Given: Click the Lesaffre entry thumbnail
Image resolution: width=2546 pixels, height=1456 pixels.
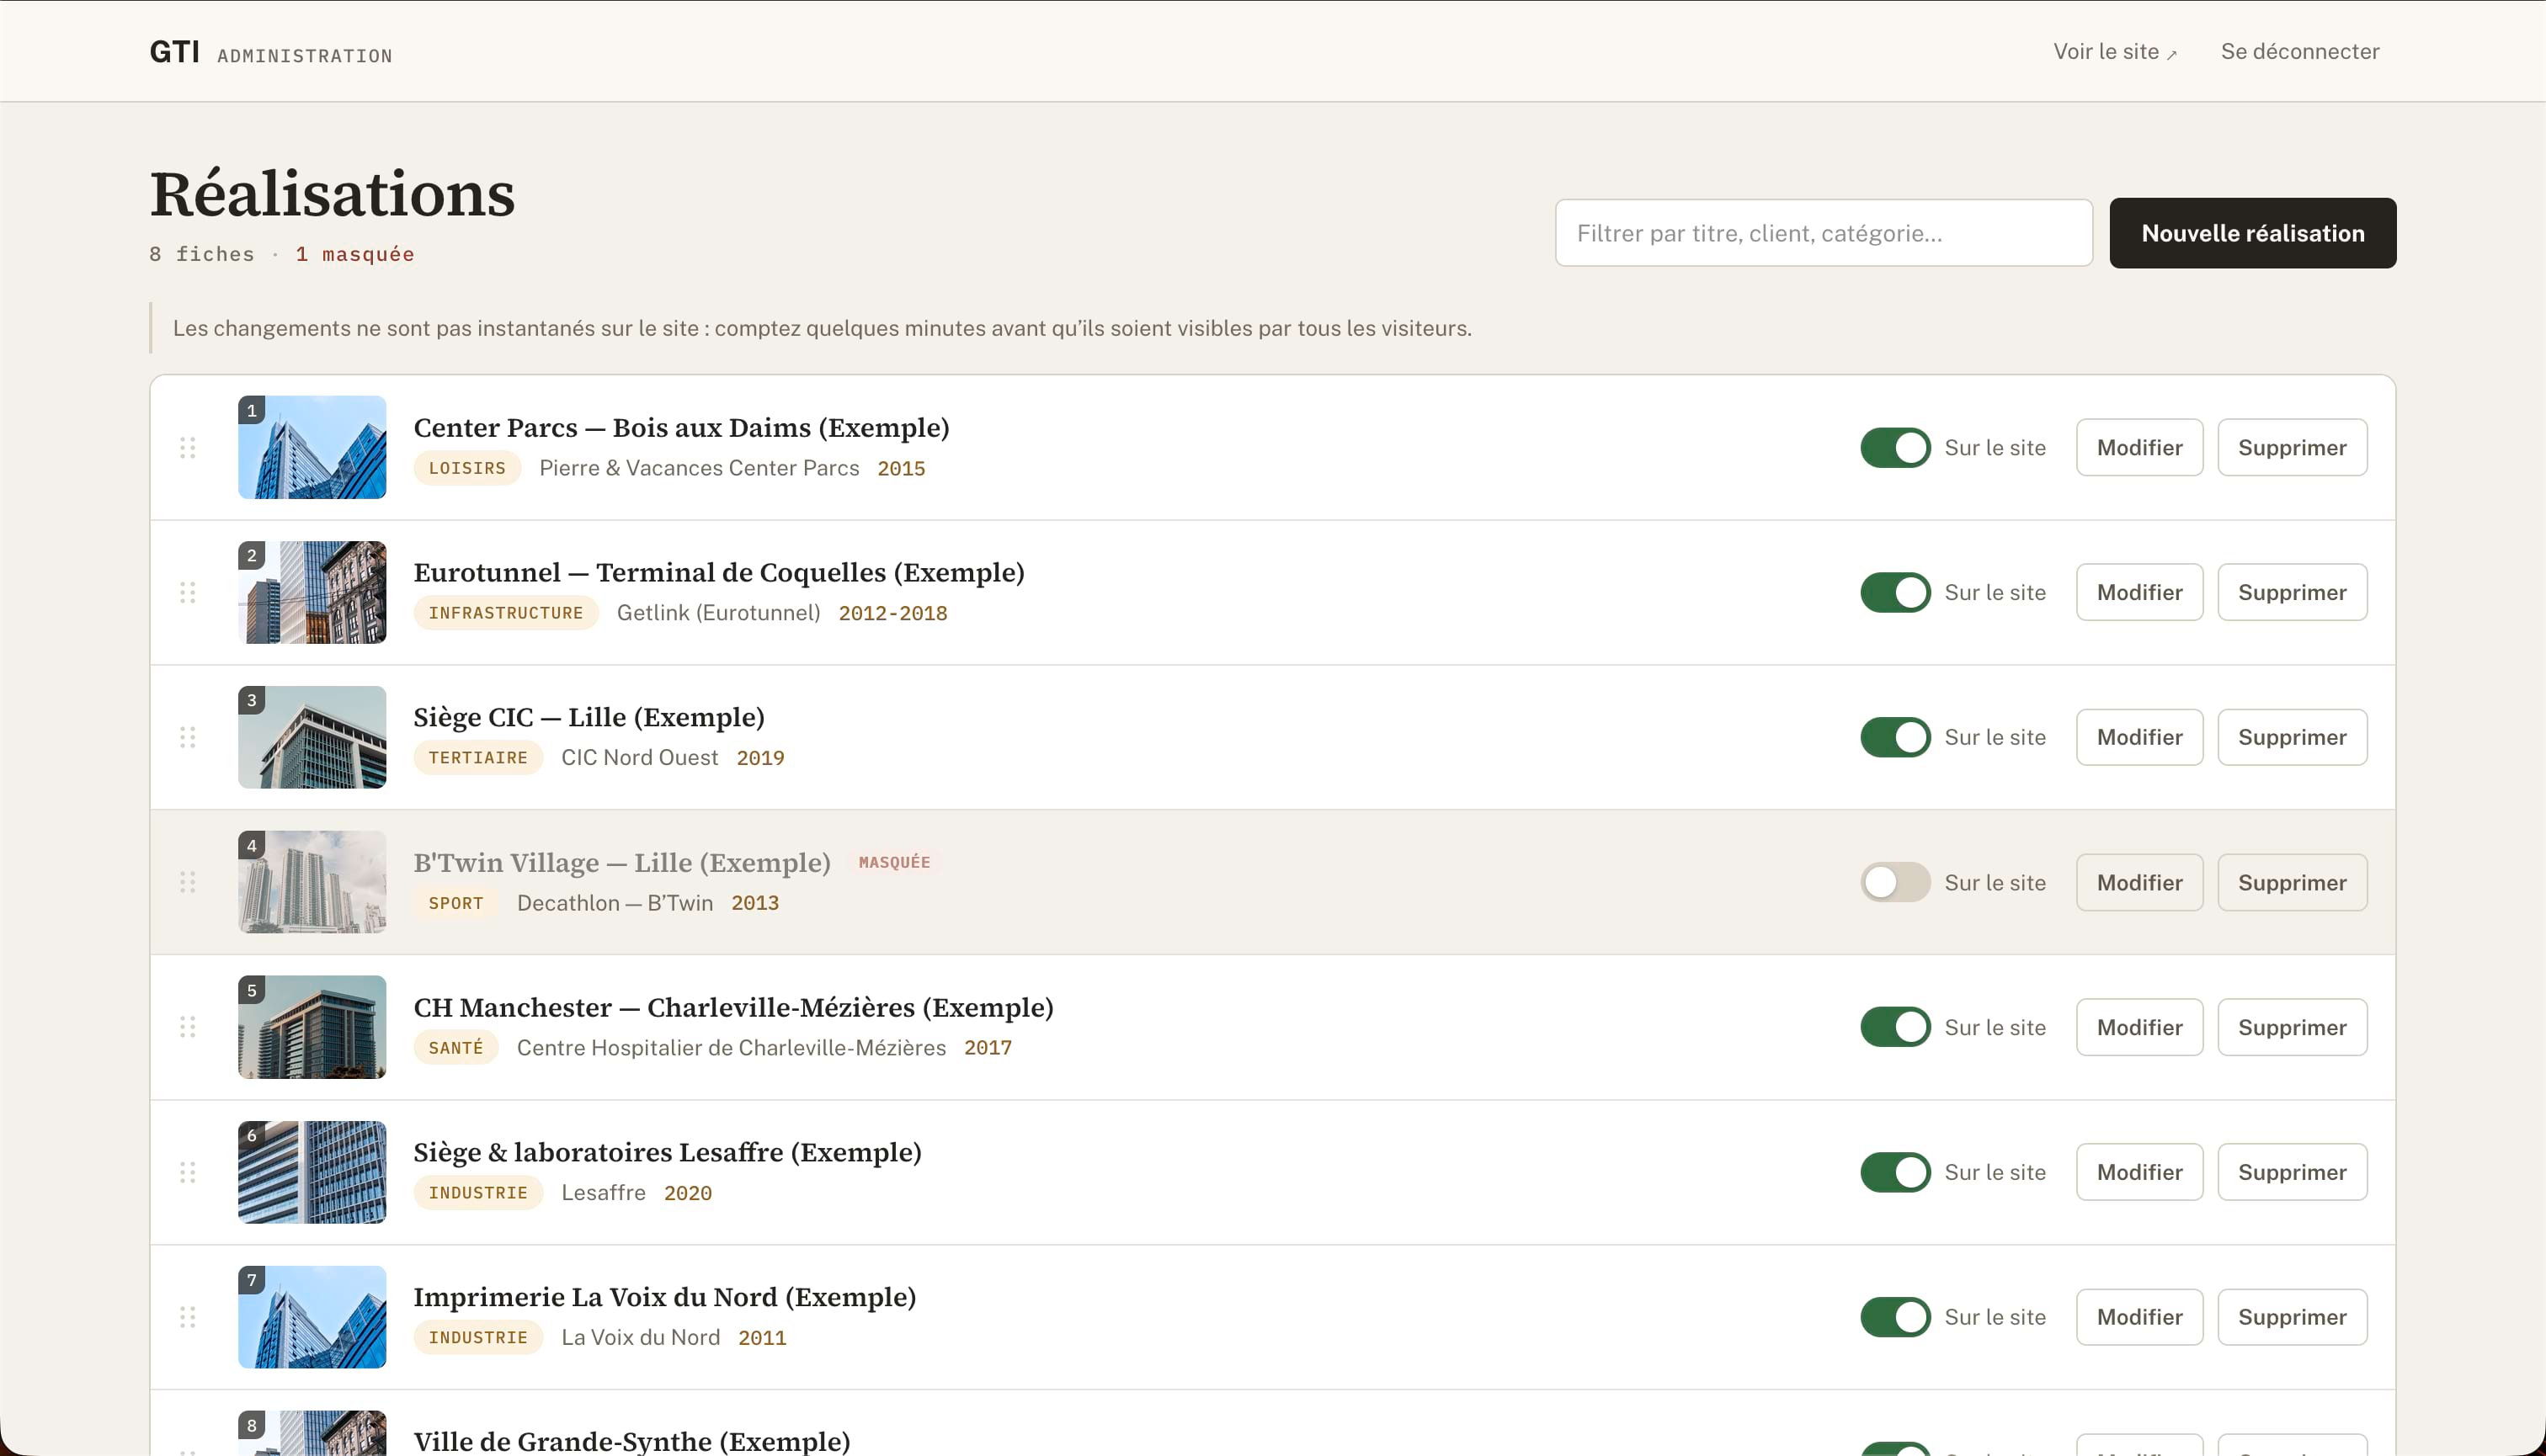Looking at the screenshot, I should pyautogui.click(x=312, y=1172).
